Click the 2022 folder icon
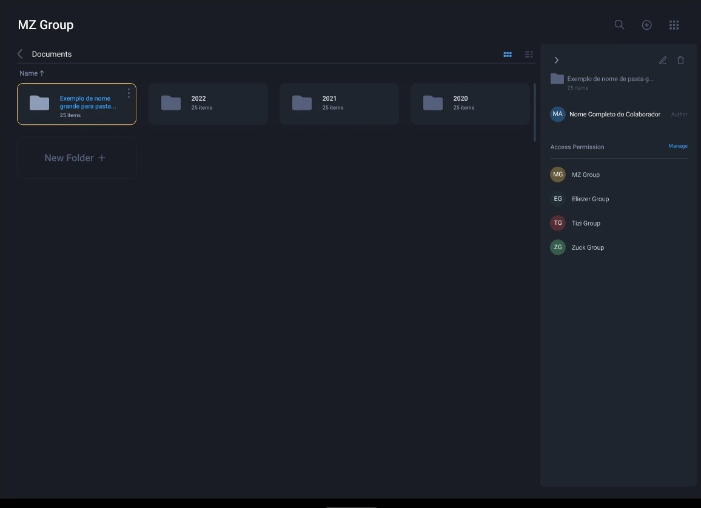701x508 pixels. 171,103
